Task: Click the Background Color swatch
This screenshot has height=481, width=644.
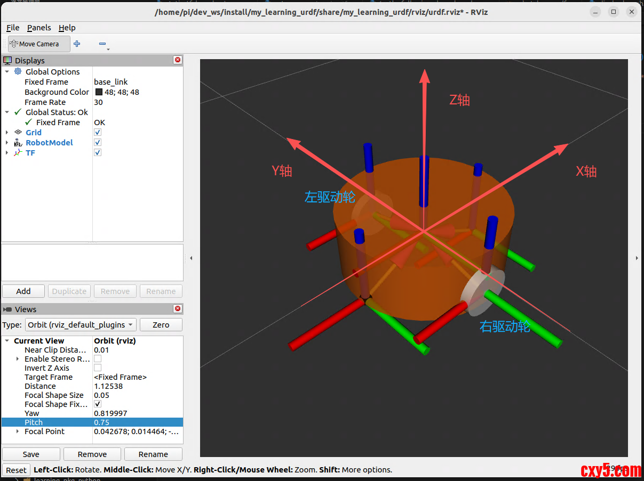Action: (x=99, y=92)
